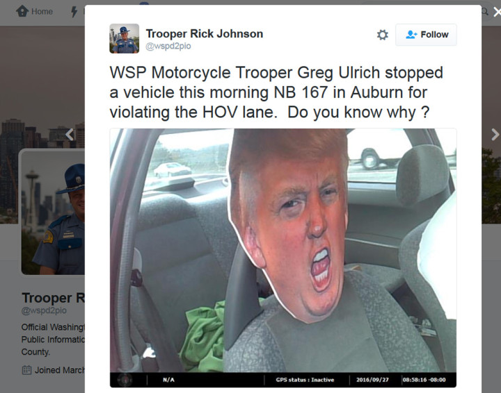Open the Home tab in navigation bar
The height and width of the screenshot is (393, 501).
pos(34,12)
